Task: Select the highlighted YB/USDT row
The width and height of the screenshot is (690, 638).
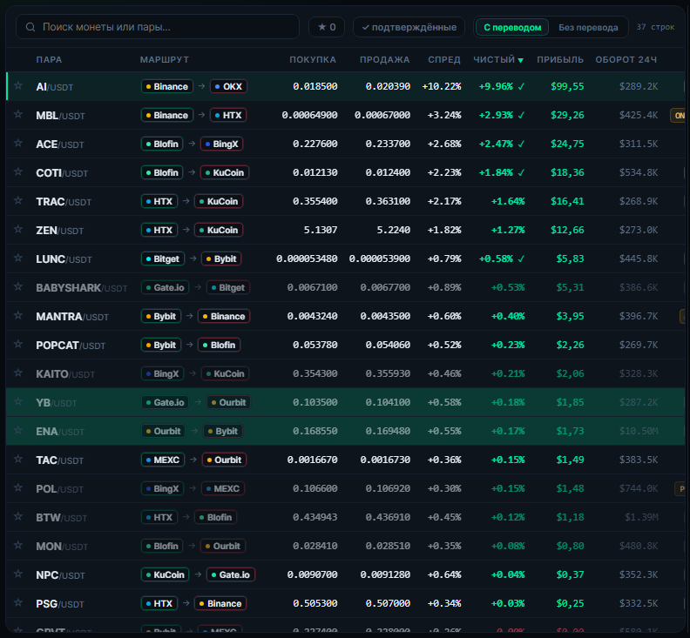Action: 345,402
